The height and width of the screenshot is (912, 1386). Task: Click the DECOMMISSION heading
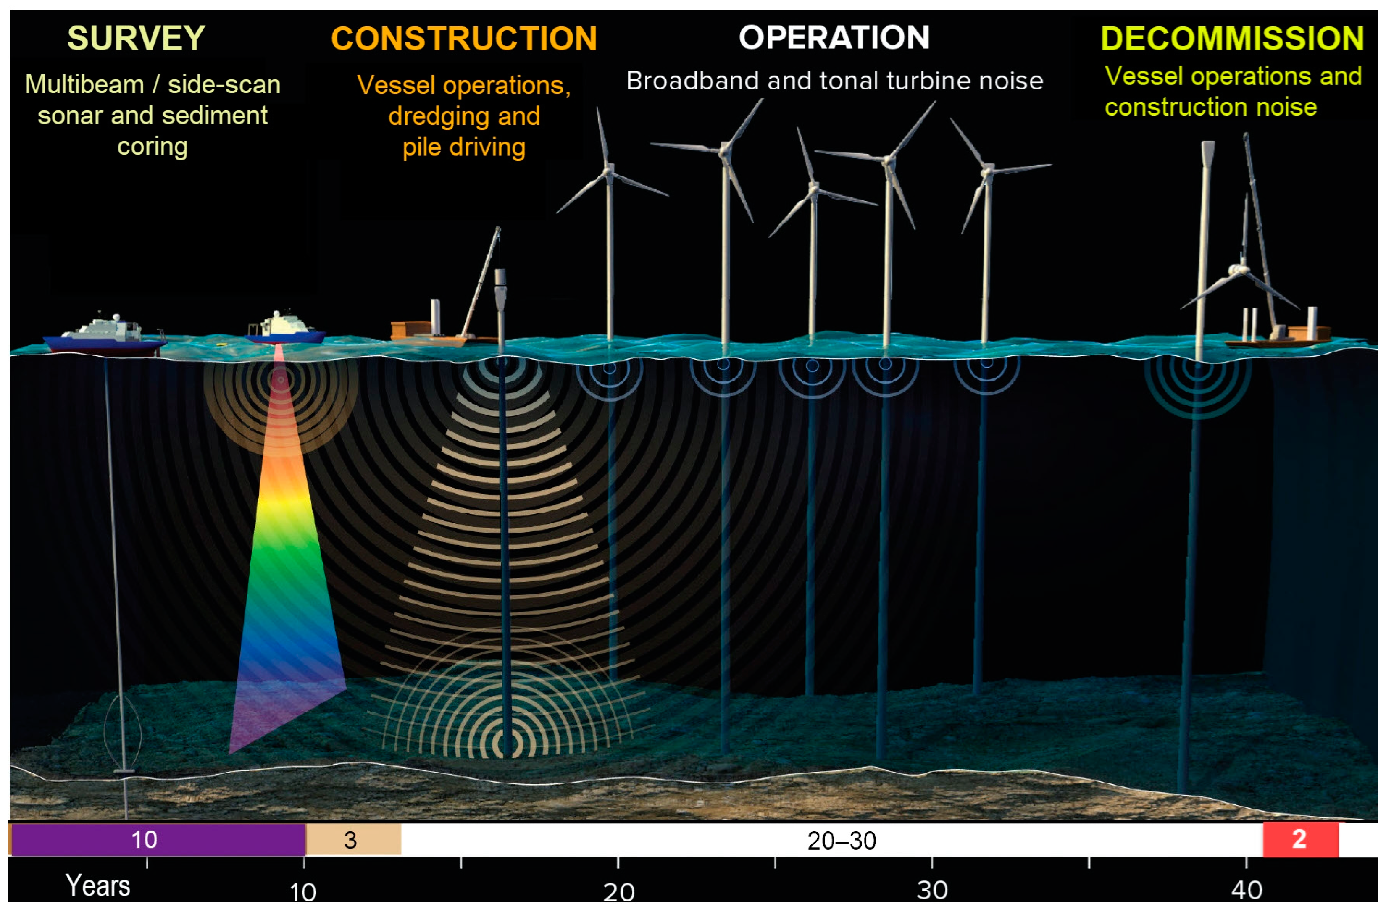pyautogui.click(x=1232, y=38)
